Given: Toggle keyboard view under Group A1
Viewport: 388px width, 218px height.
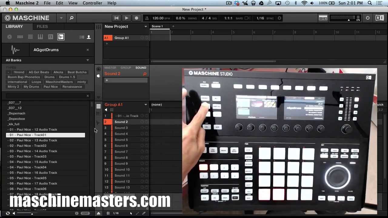Looking at the screenshot, I should [x=112, y=110].
